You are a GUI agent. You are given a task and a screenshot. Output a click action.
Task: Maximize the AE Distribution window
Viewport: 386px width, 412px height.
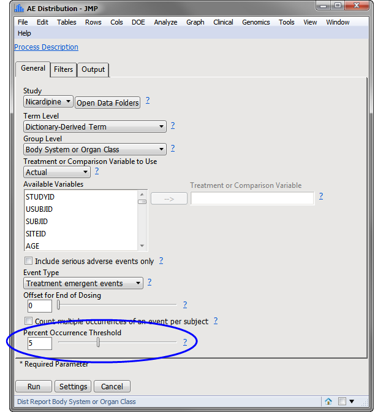(x=338, y=6)
